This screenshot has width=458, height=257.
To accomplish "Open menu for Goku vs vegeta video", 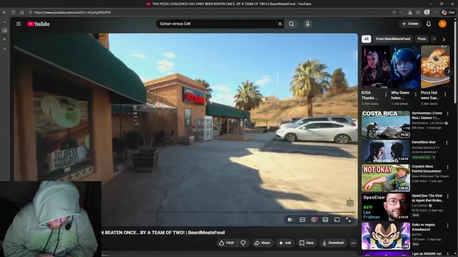I will click(x=447, y=226).
